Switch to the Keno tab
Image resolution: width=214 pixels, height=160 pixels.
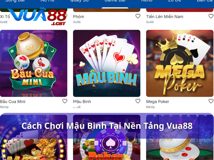[147, 1]
